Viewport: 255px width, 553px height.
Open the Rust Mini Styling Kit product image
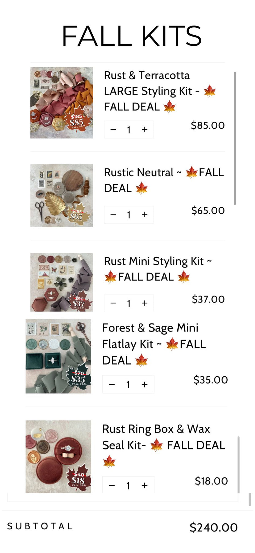tap(62, 282)
